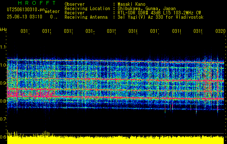Screen dimensions: 227x144
Task: Select the 0317 time marker
Action: tap(154, 31)
